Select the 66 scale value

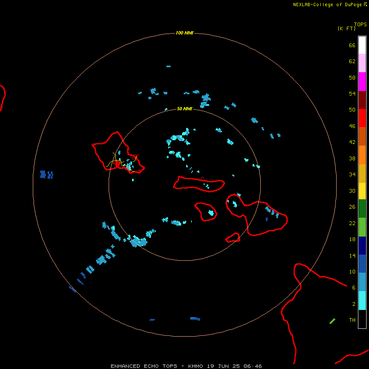point(352,45)
